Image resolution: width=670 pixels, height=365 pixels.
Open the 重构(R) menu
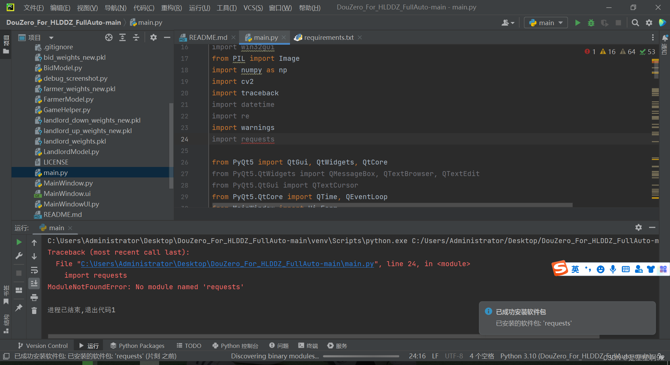171,7
